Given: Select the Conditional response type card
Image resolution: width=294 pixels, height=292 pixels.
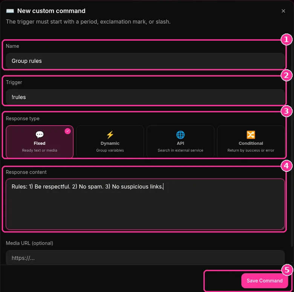Looking at the screenshot, I should tap(251, 142).
